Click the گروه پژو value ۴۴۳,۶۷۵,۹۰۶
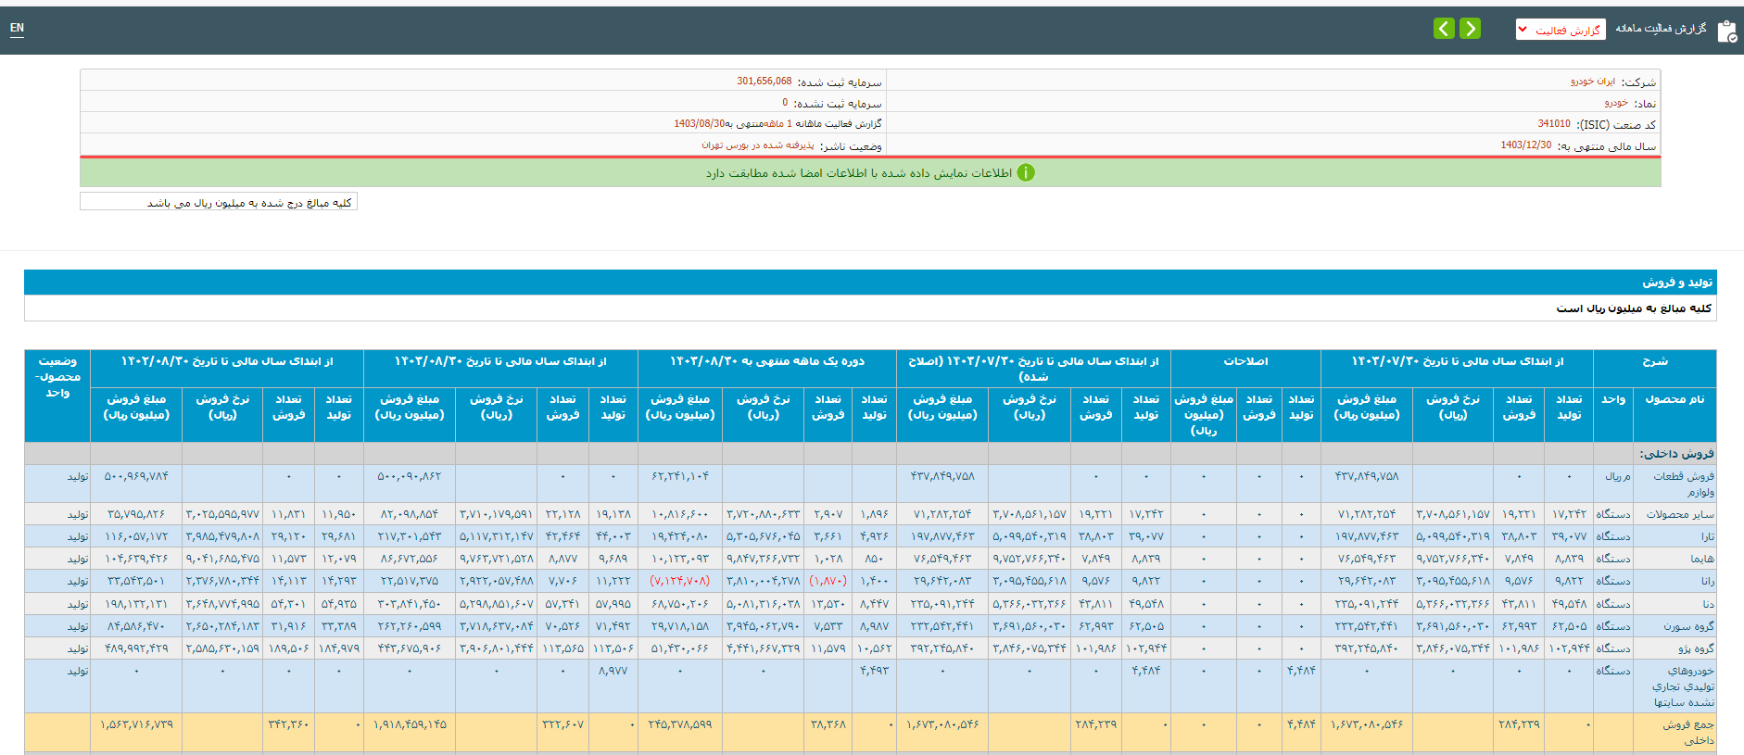The width and height of the screenshot is (1744, 755). [x=409, y=648]
